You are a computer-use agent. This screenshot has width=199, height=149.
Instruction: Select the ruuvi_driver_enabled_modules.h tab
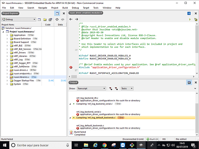click(86, 13)
